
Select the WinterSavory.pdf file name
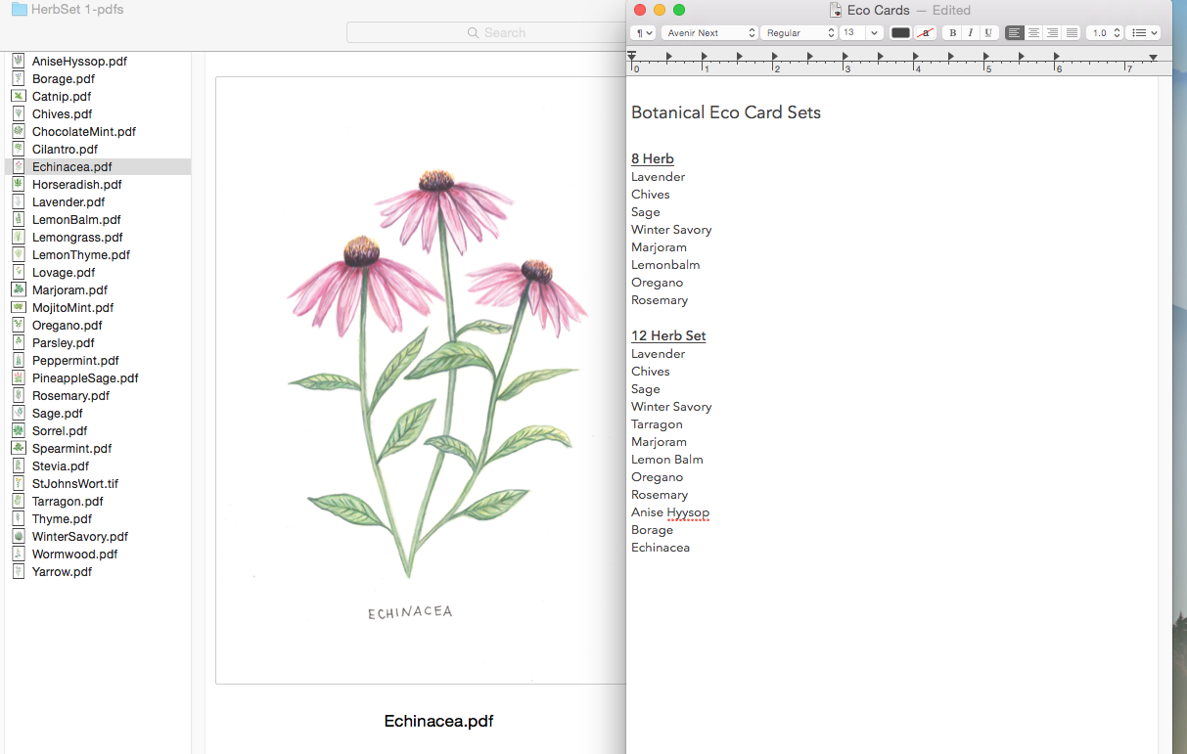pyautogui.click(x=80, y=536)
